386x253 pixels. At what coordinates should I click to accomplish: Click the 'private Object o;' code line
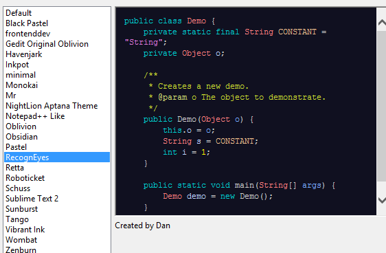(x=184, y=54)
